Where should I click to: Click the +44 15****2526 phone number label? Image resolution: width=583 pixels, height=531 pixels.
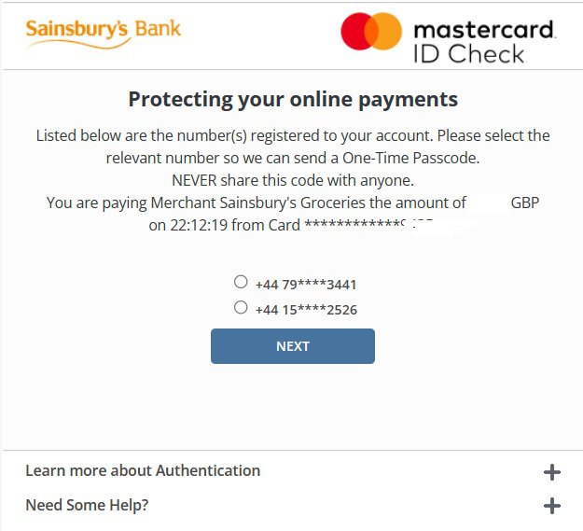306,310
